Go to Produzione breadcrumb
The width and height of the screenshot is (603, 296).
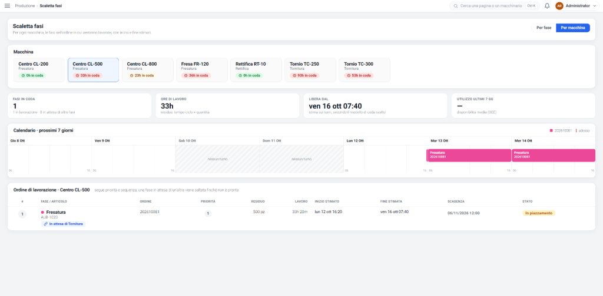(x=25, y=6)
